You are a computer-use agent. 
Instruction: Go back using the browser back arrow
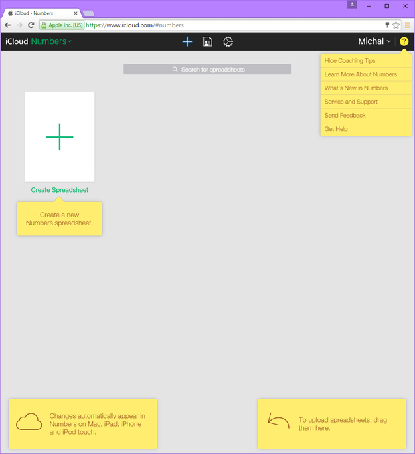pos(8,25)
